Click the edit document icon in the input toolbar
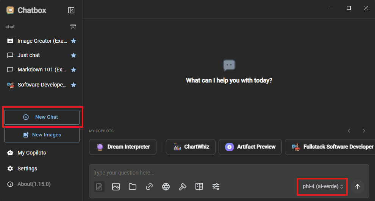375x201 pixels. point(99,187)
